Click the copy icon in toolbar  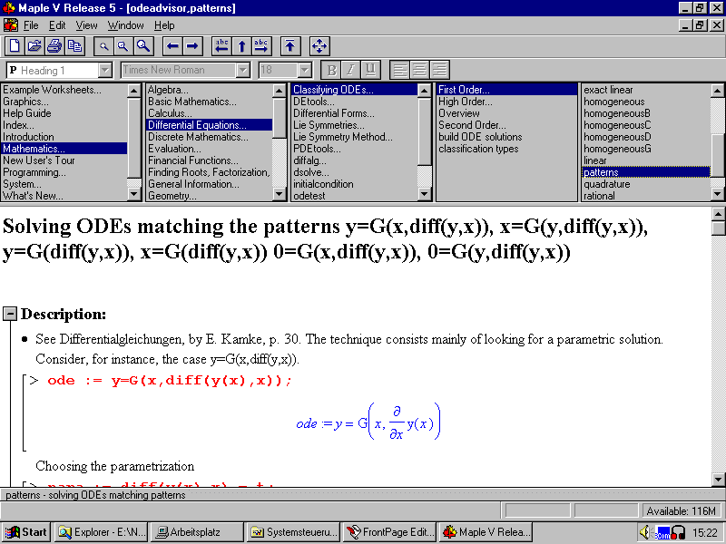coord(74,45)
